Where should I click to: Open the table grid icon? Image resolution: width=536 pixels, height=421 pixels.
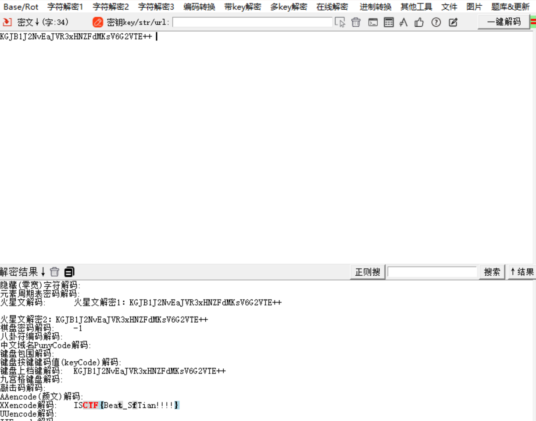click(x=389, y=22)
